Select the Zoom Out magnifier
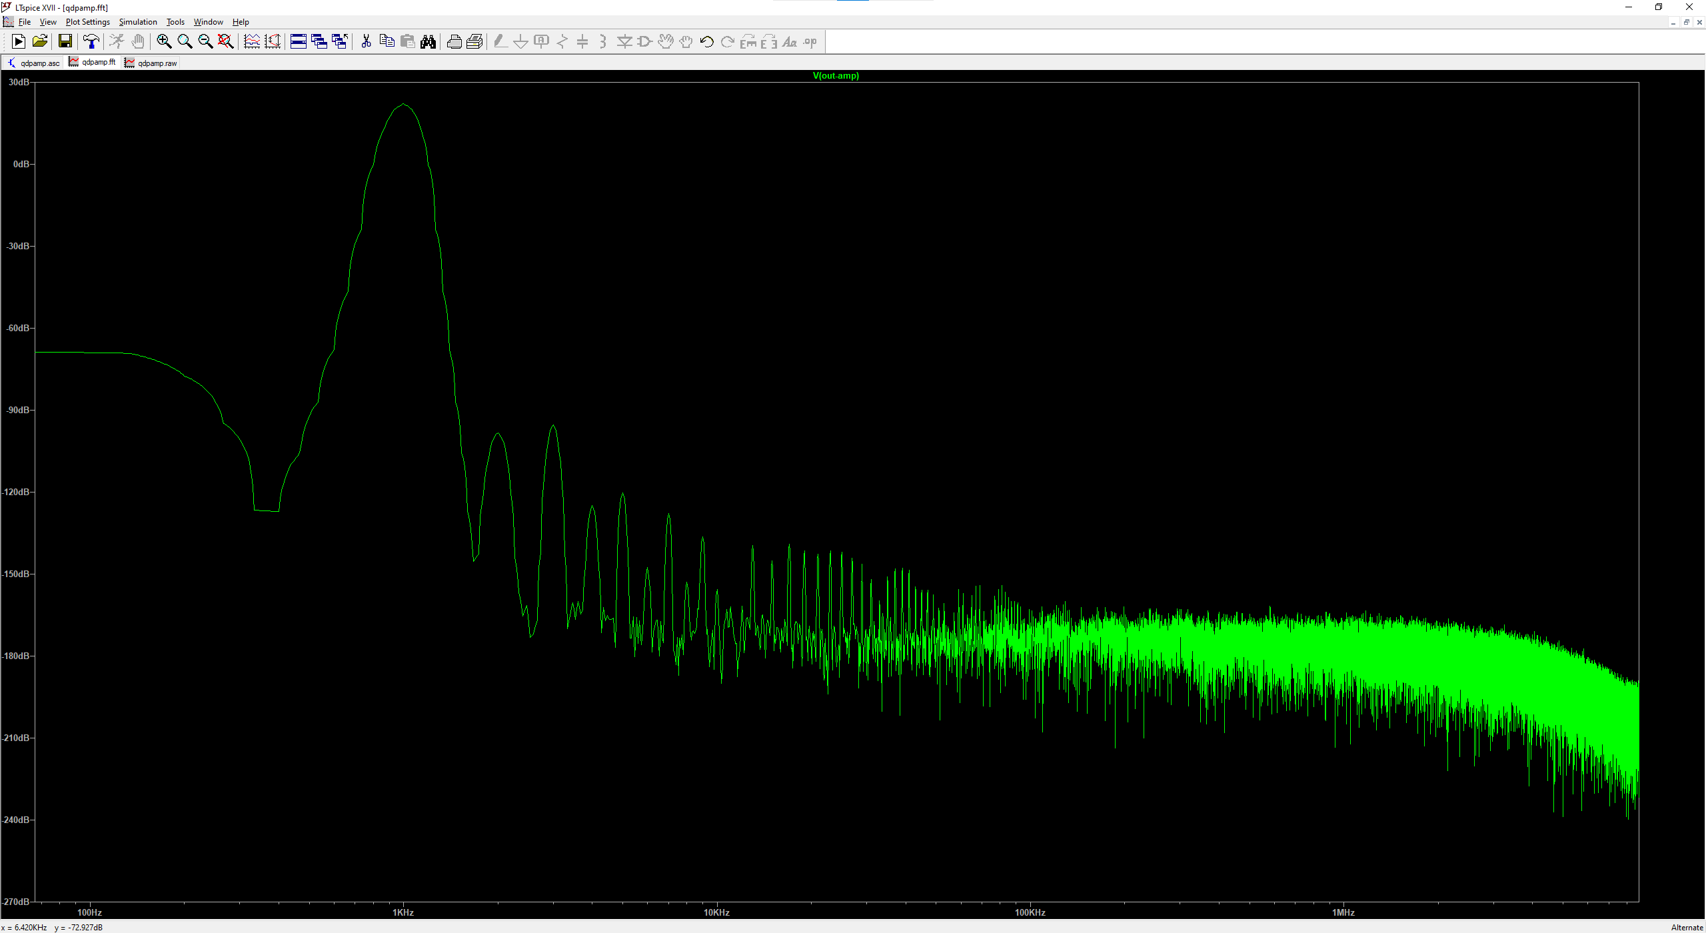This screenshot has width=1706, height=933. [x=205, y=42]
